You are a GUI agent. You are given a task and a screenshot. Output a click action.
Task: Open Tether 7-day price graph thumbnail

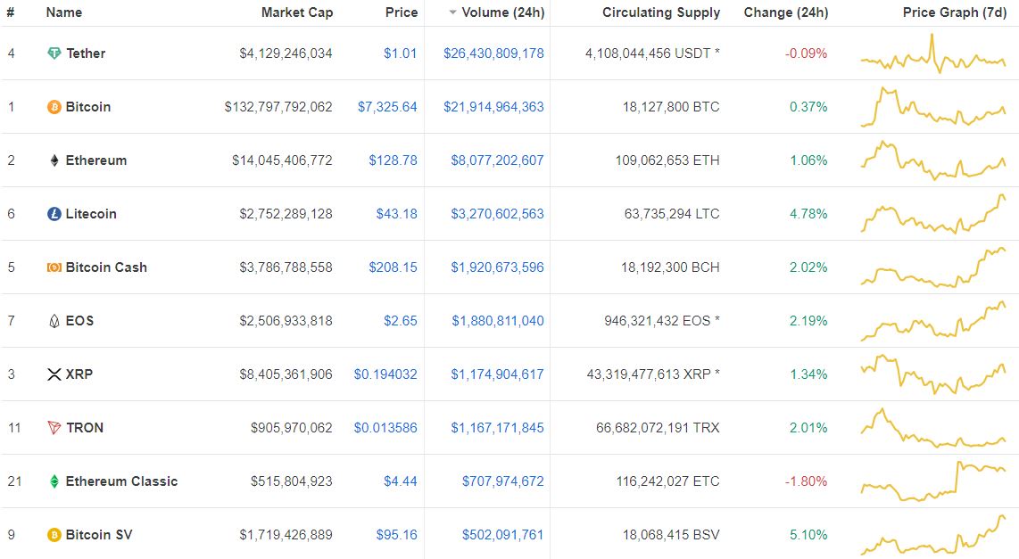click(x=933, y=53)
